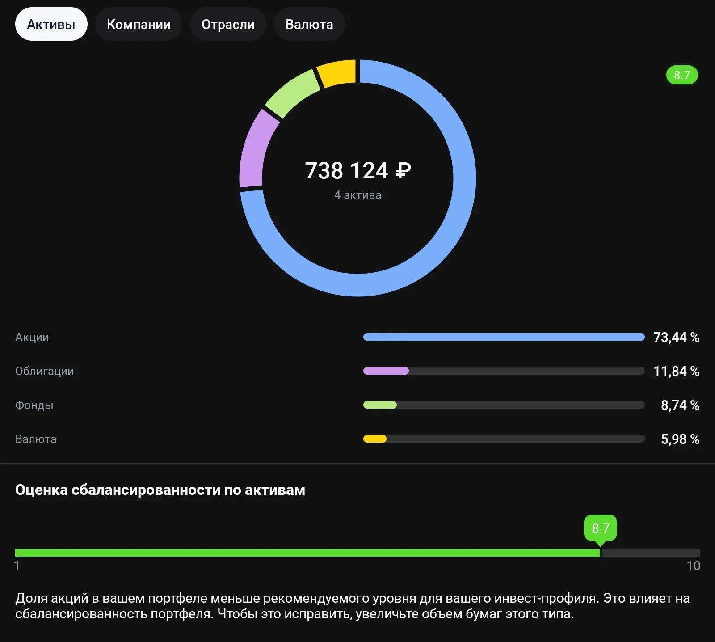Click the purple Облигации percentage bar
The image size is (715, 642).
[x=386, y=371]
